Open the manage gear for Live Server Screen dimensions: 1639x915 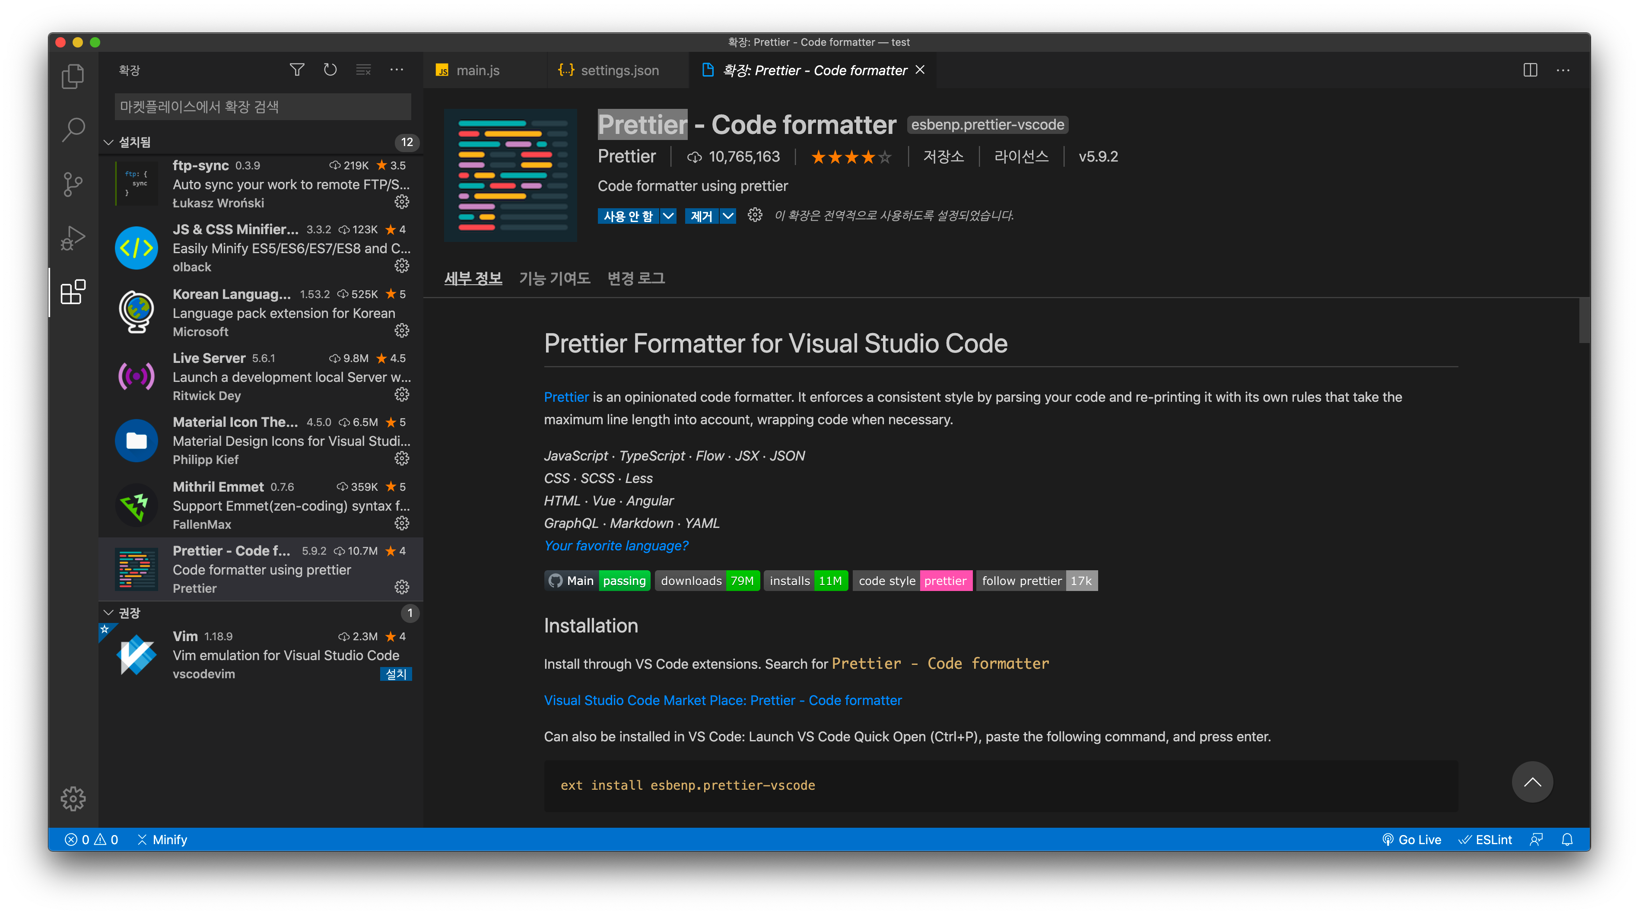401,394
